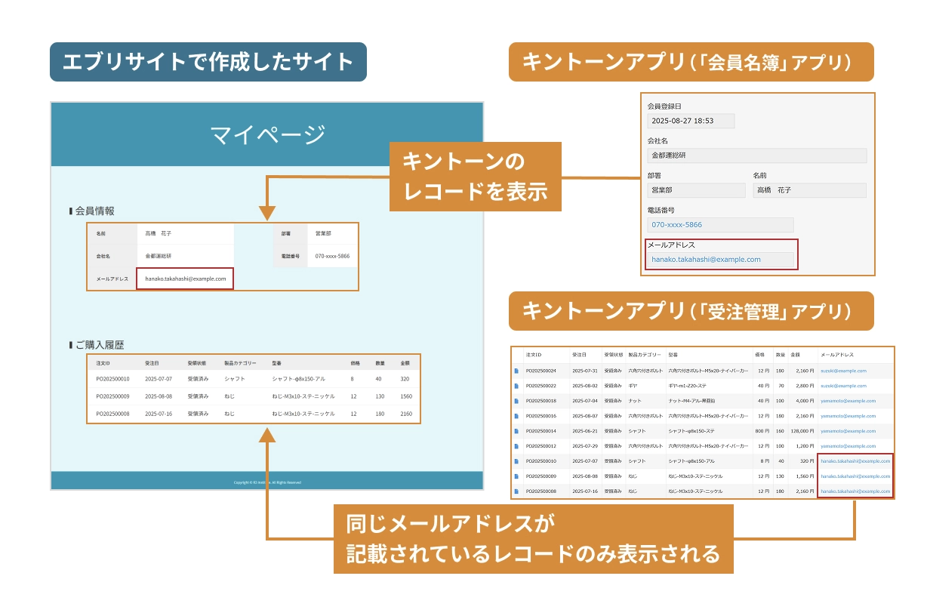This screenshot has width=927, height=616.
Task: Open record icon for order PO202500012
Action: click(x=517, y=446)
